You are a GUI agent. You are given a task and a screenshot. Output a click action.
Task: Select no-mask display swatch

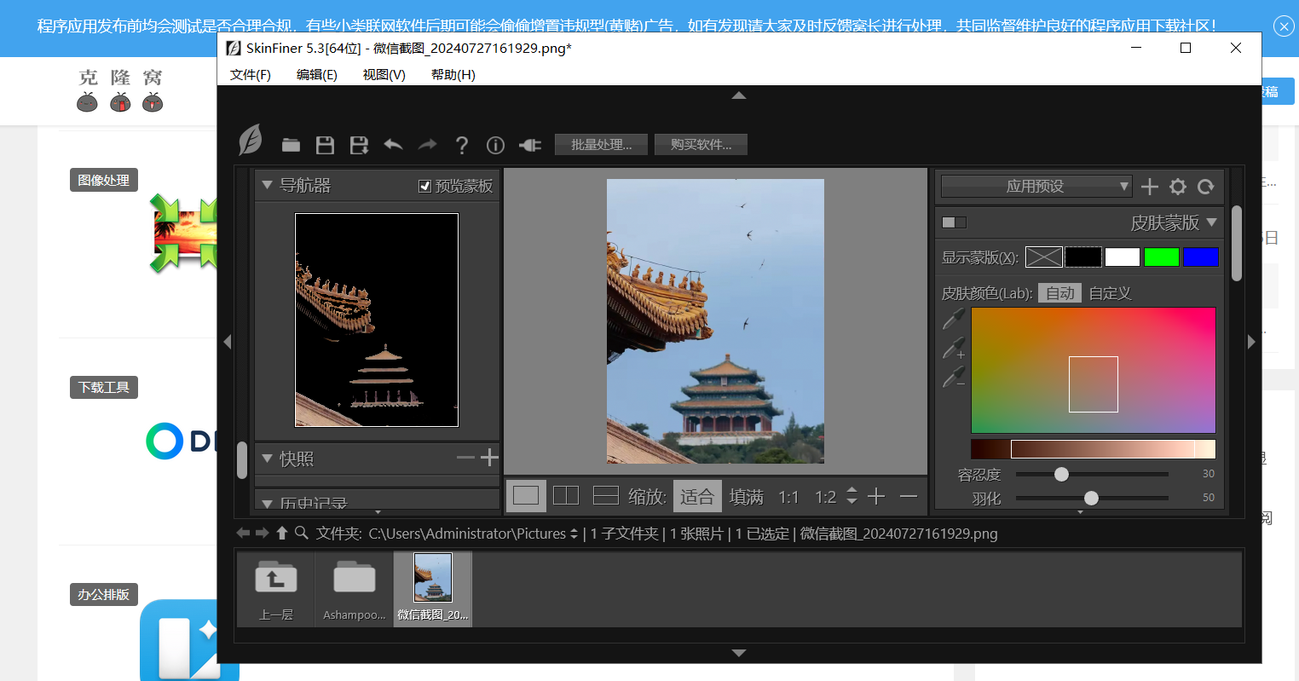coord(1044,257)
